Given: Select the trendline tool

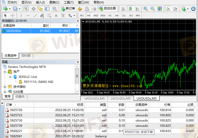Looking at the screenshot, I should coord(35,15).
